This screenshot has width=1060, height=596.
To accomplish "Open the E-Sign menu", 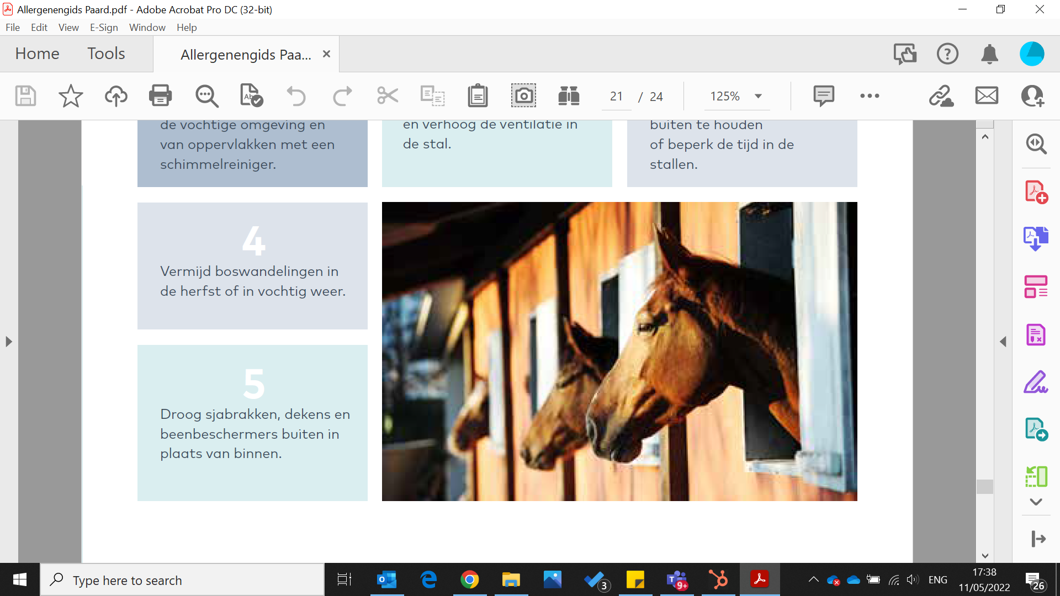I will coord(104,27).
